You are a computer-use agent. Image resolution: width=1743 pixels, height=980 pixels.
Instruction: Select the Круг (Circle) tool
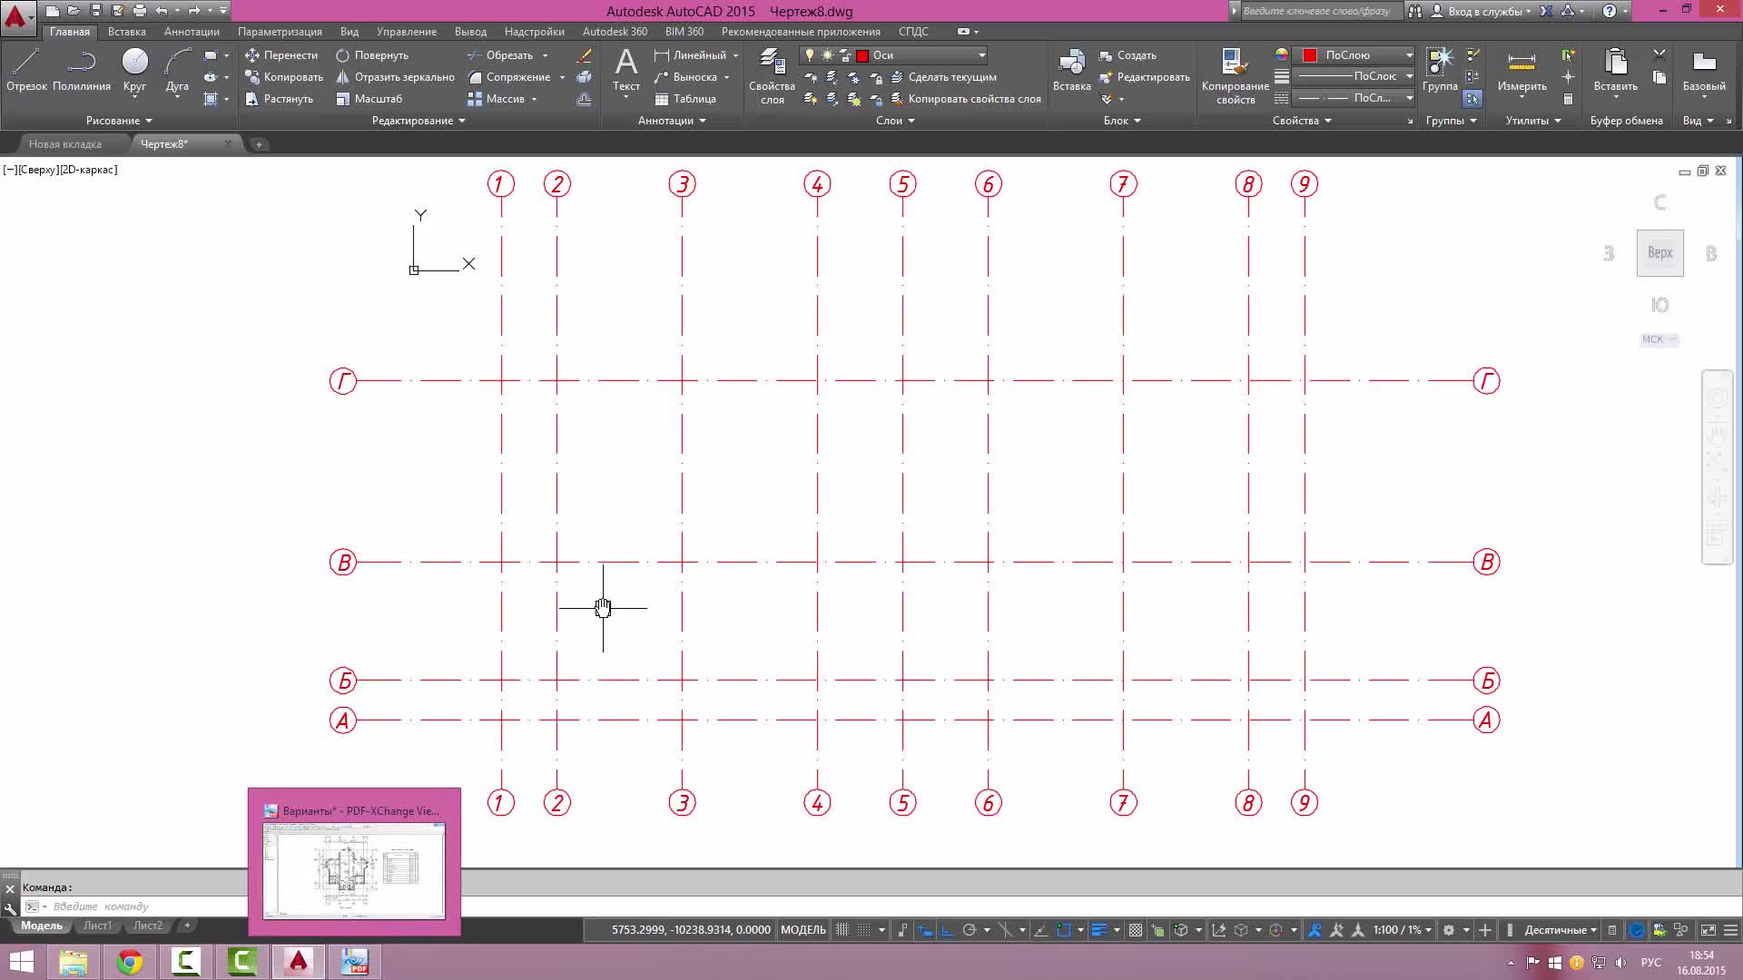coord(134,71)
